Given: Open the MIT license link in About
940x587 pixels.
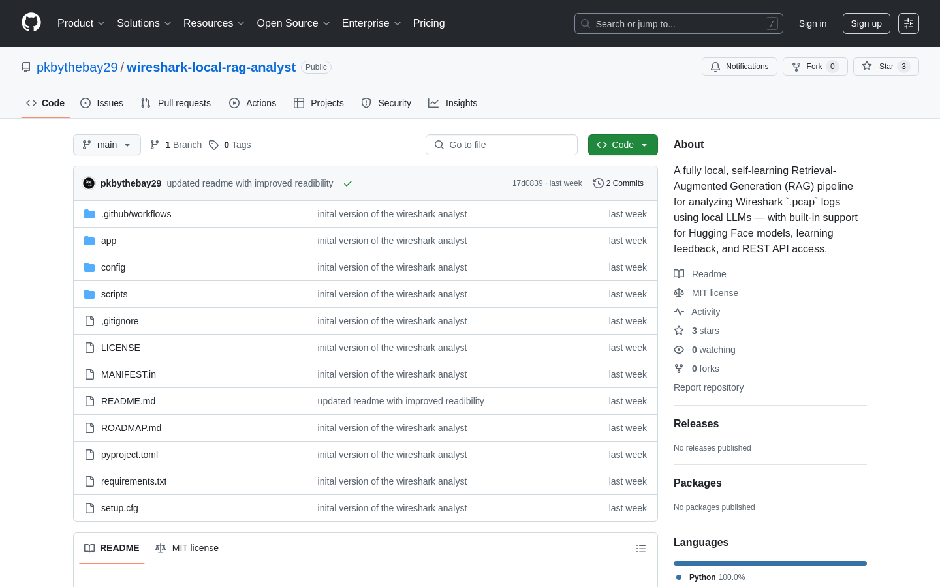Looking at the screenshot, I should 706,293.
